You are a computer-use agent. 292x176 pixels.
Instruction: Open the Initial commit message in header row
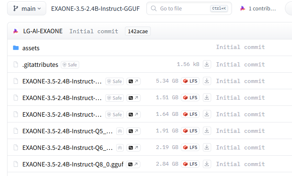point(94,31)
